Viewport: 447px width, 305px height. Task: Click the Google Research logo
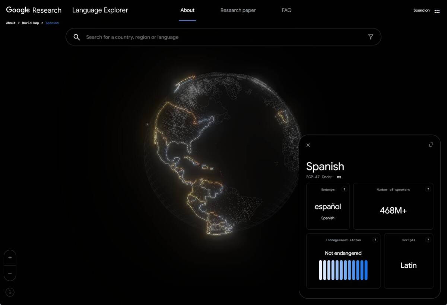point(33,10)
